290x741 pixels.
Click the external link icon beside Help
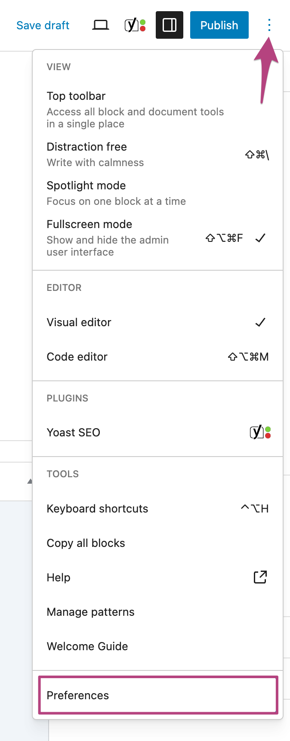pyautogui.click(x=260, y=577)
